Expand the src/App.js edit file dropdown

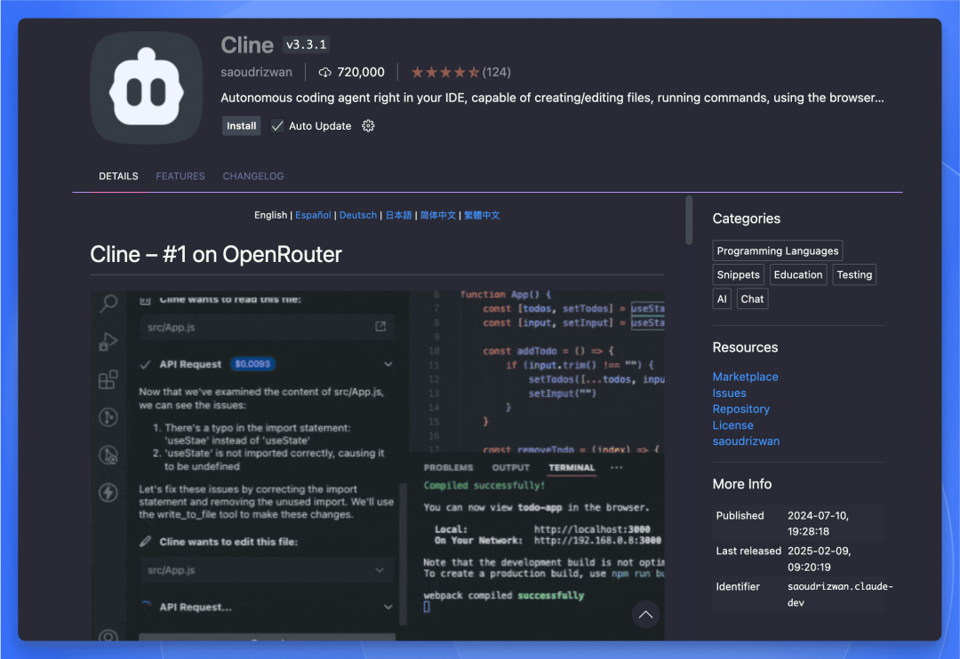click(380, 569)
